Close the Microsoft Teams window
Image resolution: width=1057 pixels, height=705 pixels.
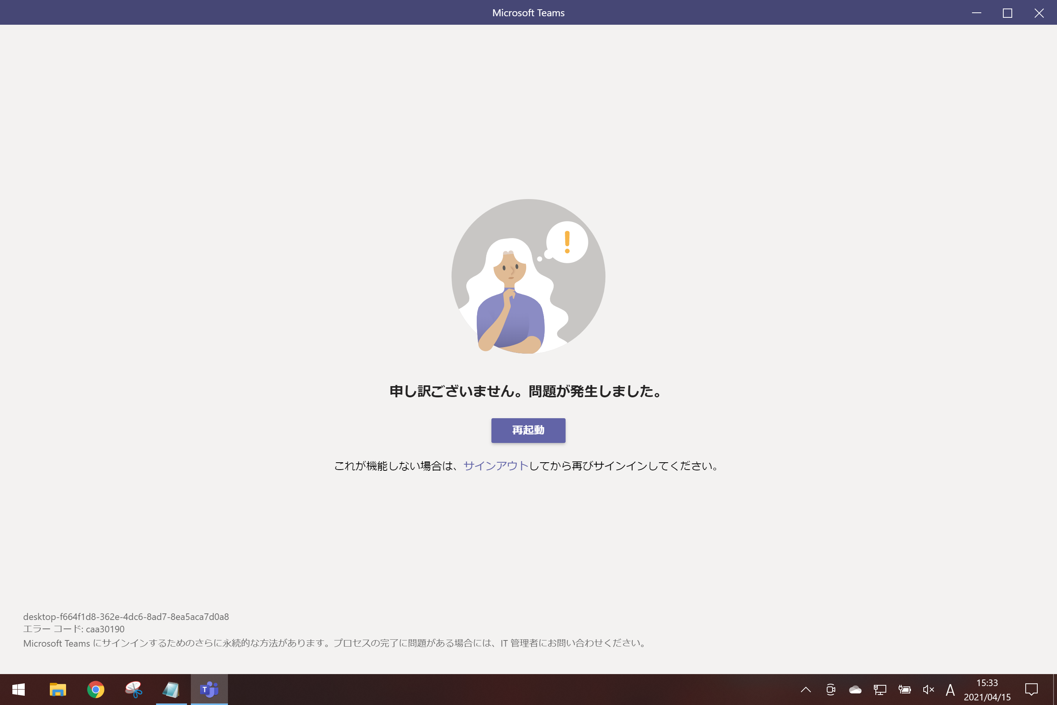coord(1039,13)
